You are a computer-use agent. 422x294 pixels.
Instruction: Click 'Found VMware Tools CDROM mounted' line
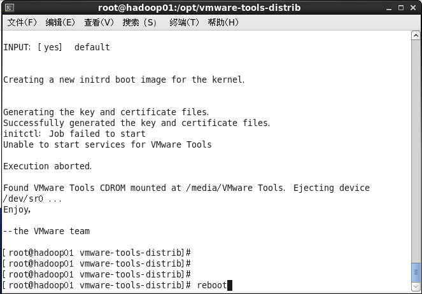186,188
